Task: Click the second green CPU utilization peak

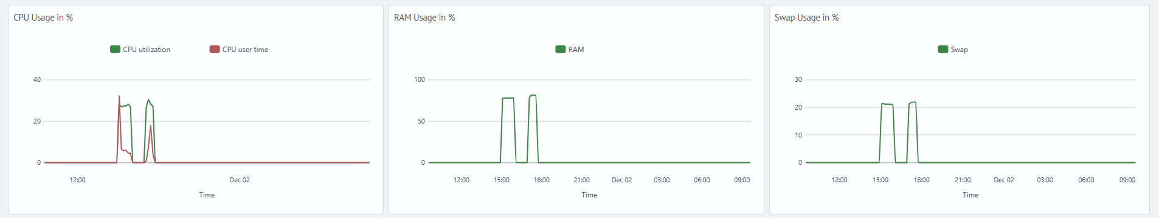Action: tap(148, 100)
